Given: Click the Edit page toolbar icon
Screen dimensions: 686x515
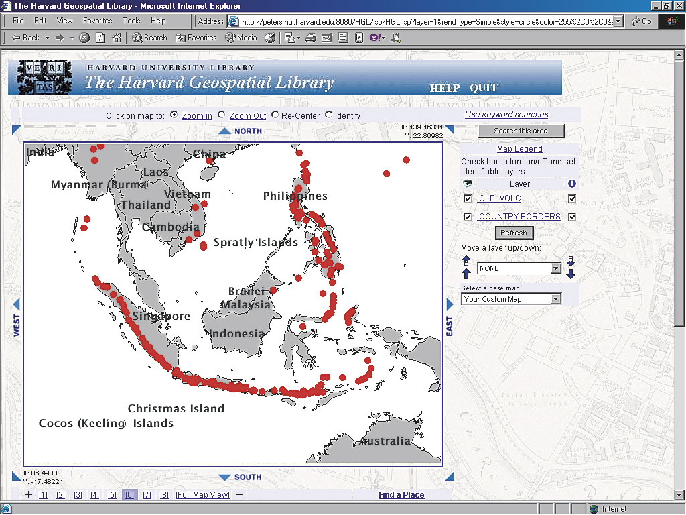Looking at the screenshot, I should coord(327,38).
